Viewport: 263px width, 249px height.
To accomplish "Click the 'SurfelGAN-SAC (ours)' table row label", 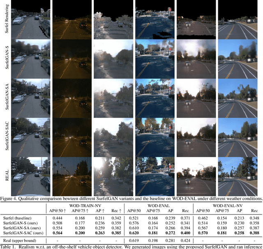I will point(23,233).
